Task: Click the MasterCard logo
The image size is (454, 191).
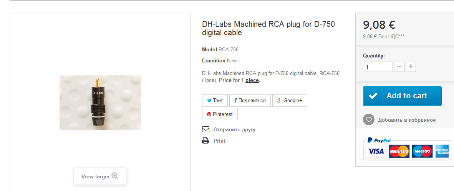Action: (399, 151)
